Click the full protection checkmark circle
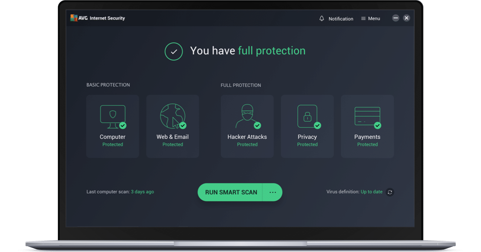481x252 pixels. click(x=174, y=51)
